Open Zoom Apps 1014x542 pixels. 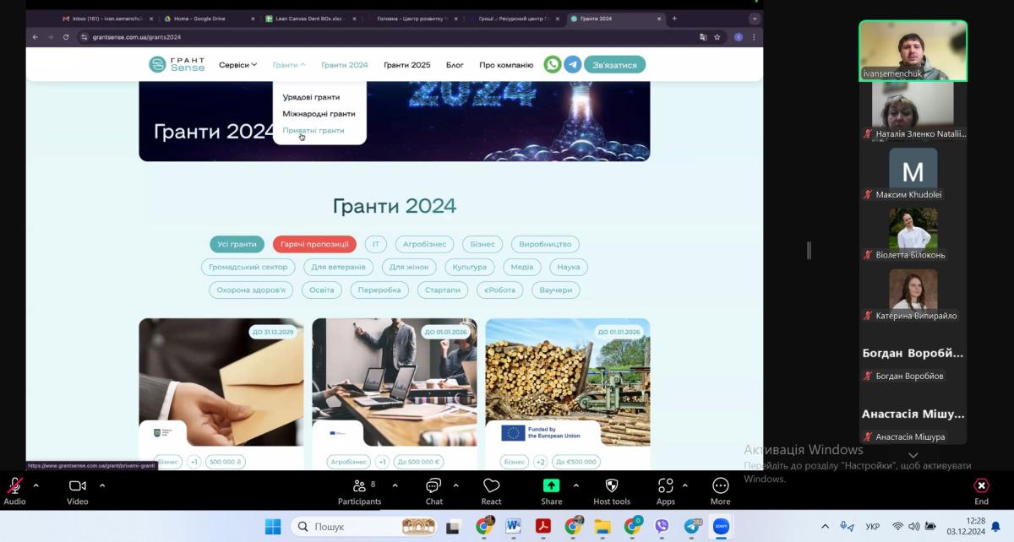pos(666,491)
